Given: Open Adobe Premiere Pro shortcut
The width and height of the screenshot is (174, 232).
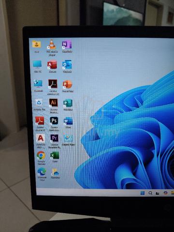Looking at the screenshot, I should tap(54, 138).
